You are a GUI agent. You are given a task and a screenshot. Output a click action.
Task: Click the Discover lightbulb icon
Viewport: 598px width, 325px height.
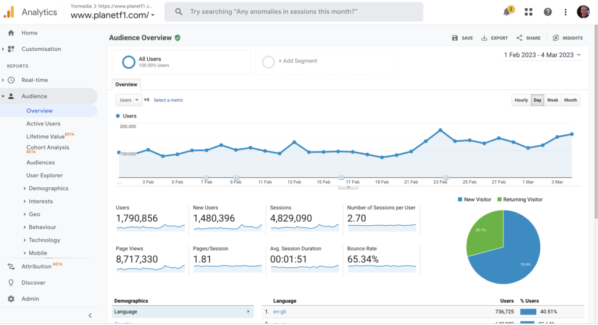pos(11,283)
